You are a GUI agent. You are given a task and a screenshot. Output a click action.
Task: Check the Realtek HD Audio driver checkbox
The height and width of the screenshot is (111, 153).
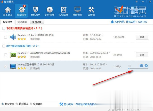tap(6, 37)
